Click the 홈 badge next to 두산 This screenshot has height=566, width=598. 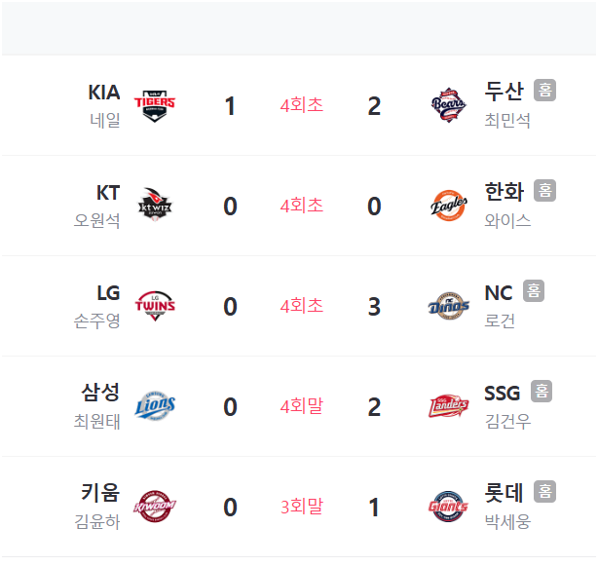tap(544, 91)
